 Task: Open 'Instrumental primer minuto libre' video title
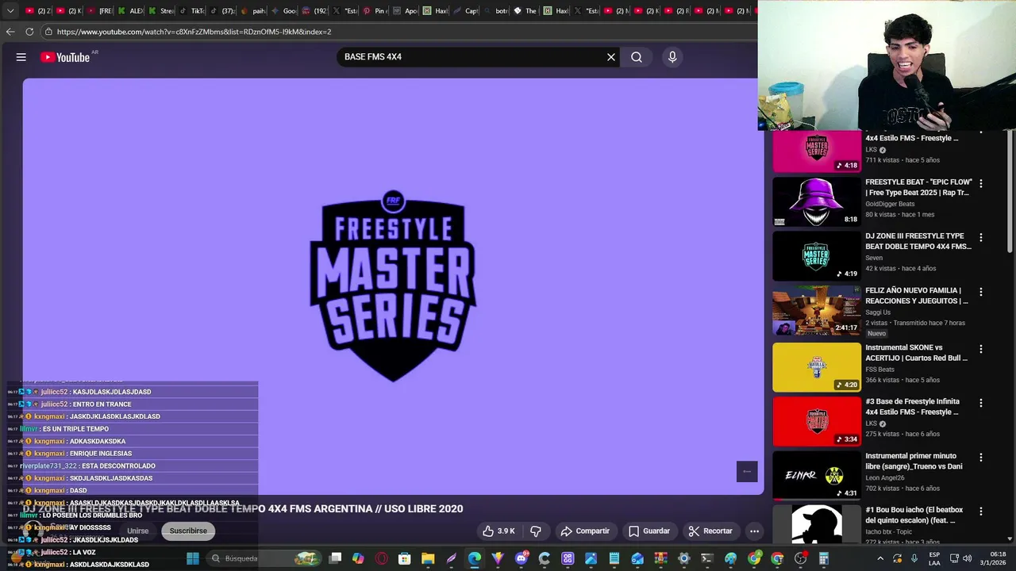pyautogui.click(x=914, y=462)
